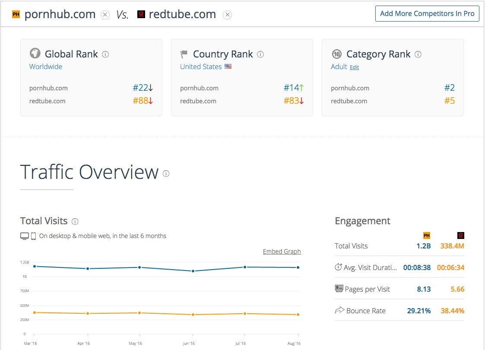Click the Bounce Rate arrow icon
The height and width of the screenshot is (350, 485).
pyautogui.click(x=339, y=310)
